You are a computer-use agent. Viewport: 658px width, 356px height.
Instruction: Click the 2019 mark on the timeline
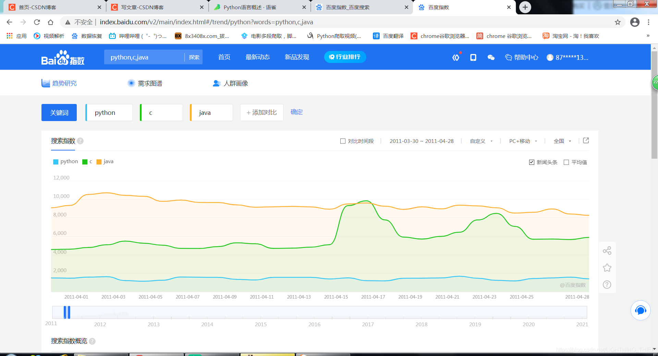[475, 324]
